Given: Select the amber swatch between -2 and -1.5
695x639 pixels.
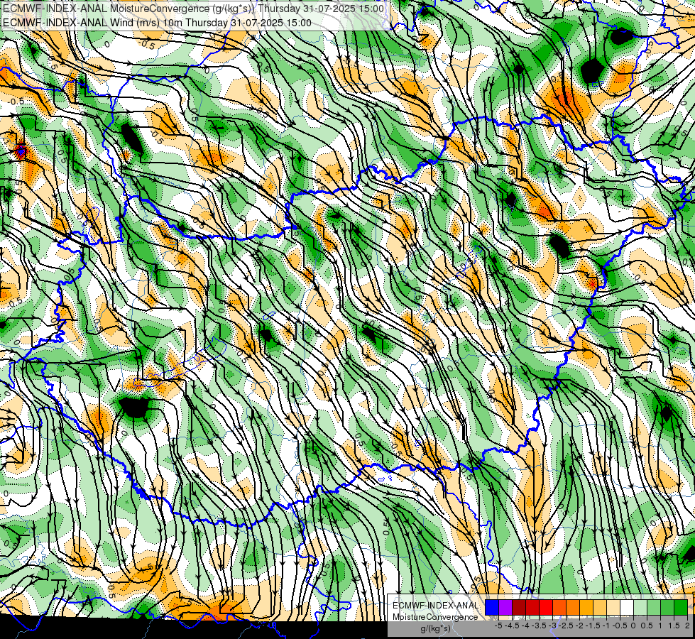Looking at the screenshot, I should pyautogui.click(x=586, y=607).
